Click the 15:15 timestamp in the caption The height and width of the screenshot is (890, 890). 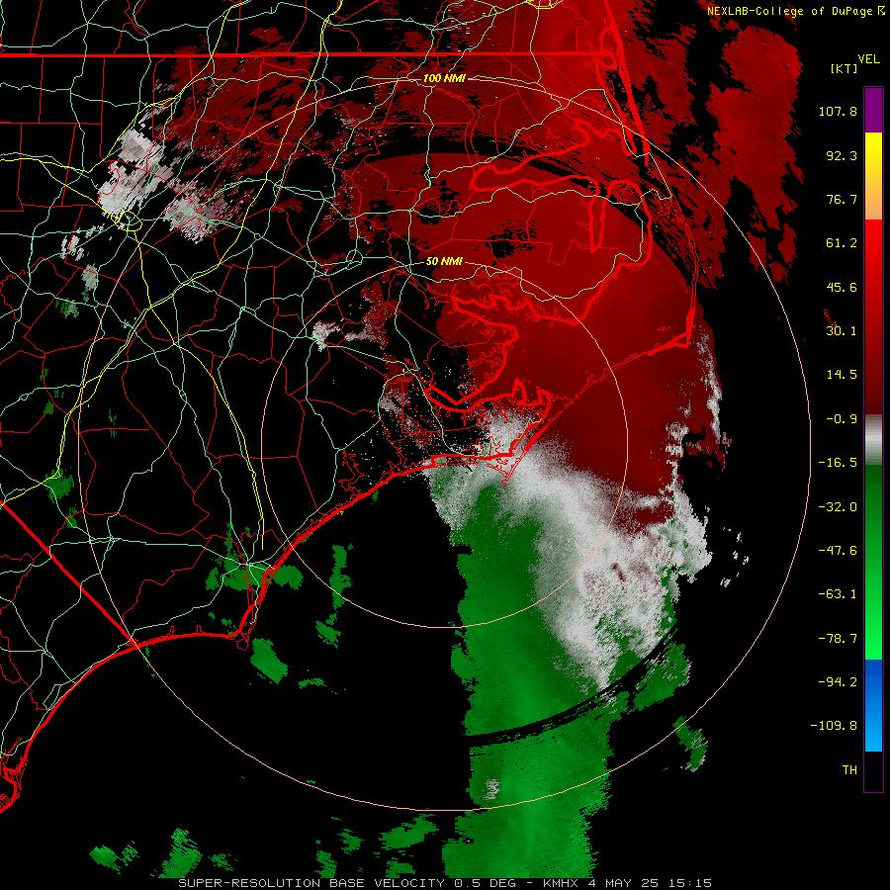[x=690, y=883]
